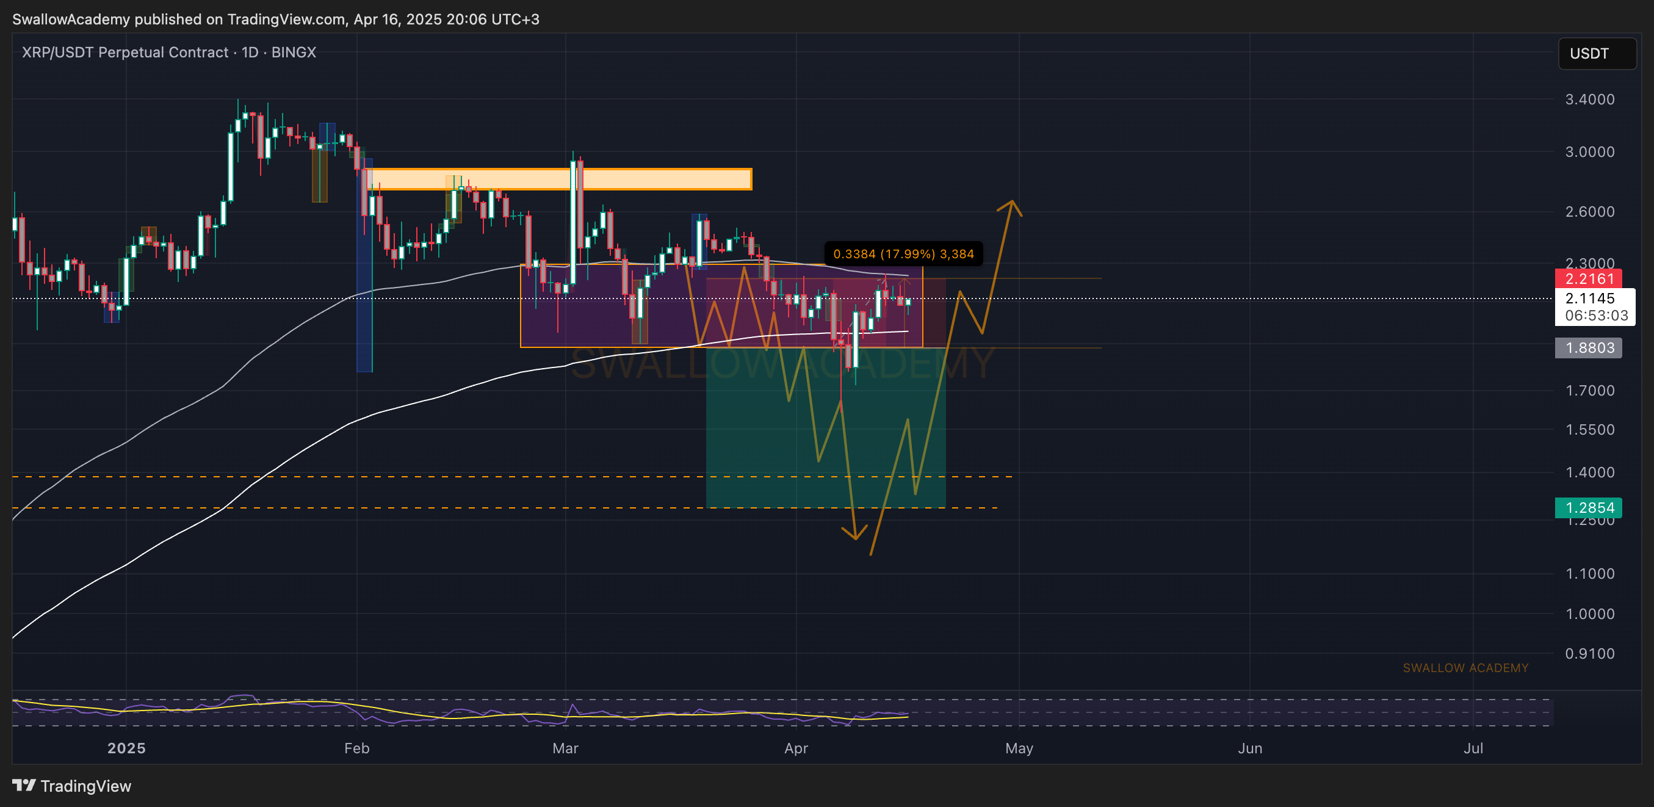Click the 1.7000 price axis value
This screenshot has height=807, width=1654.
[x=1590, y=390]
